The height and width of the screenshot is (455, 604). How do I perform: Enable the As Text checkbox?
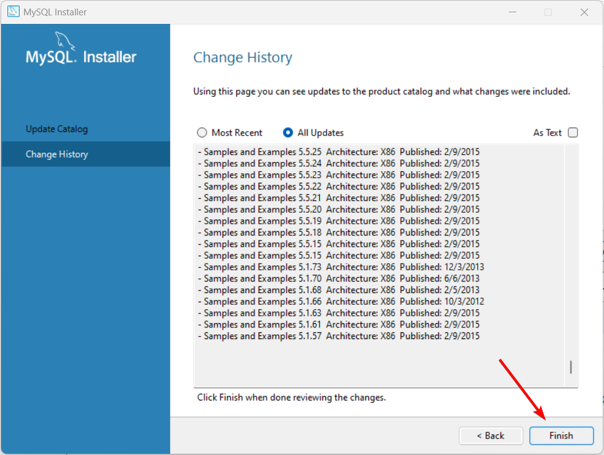point(573,133)
